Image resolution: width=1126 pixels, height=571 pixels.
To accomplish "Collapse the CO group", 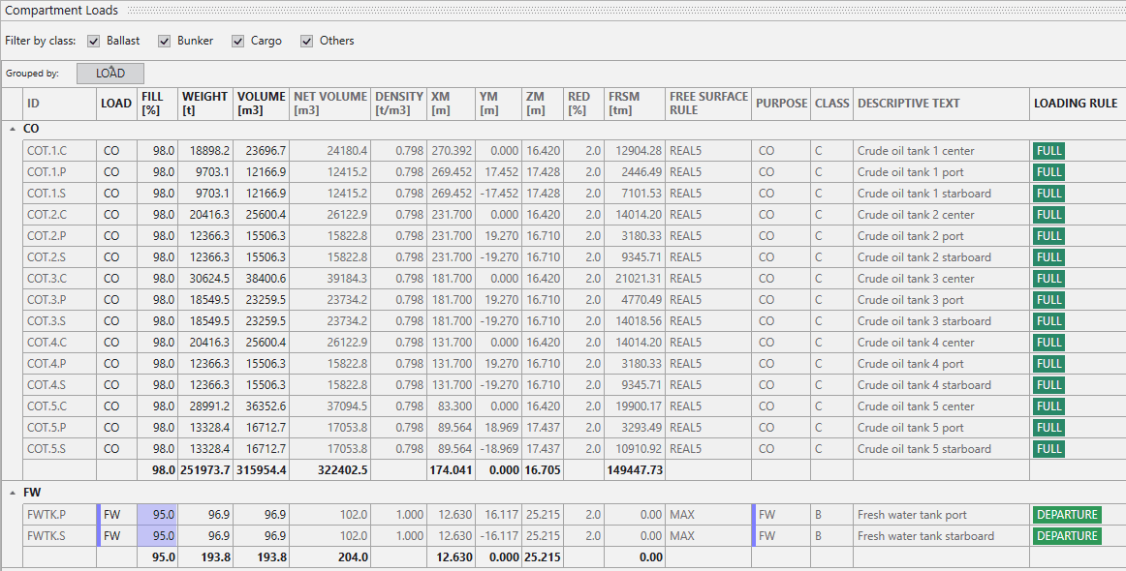I will coord(13,129).
